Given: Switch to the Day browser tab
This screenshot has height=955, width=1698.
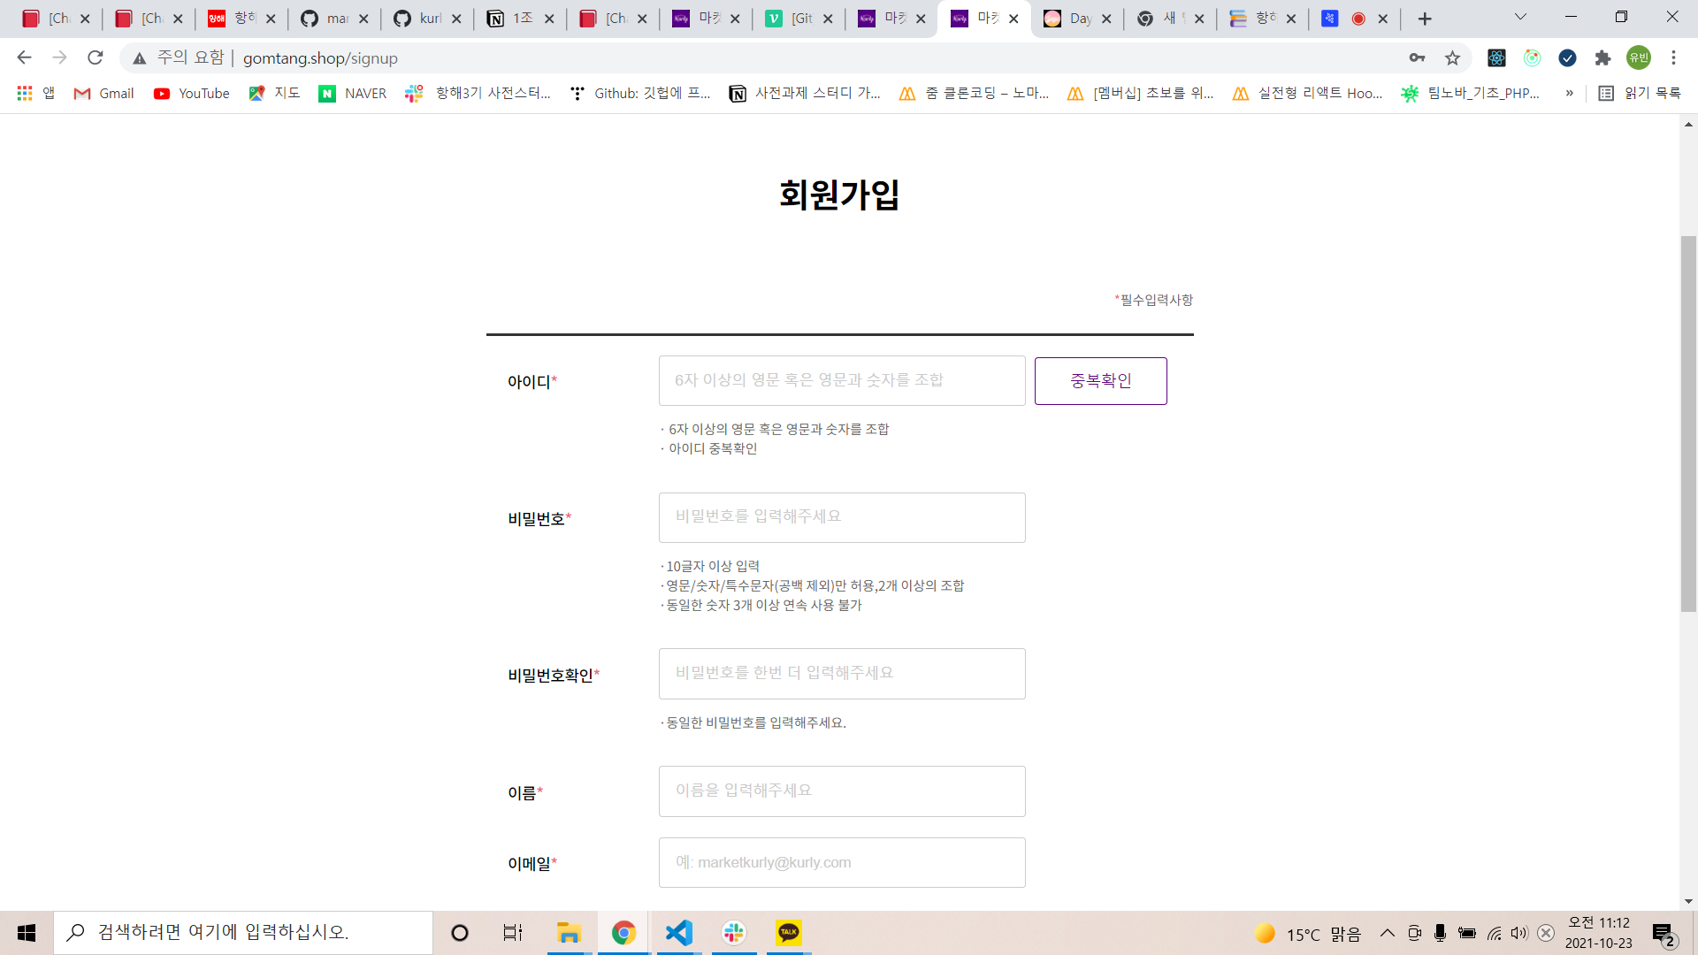Looking at the screenshot, I should (1068, 18).
